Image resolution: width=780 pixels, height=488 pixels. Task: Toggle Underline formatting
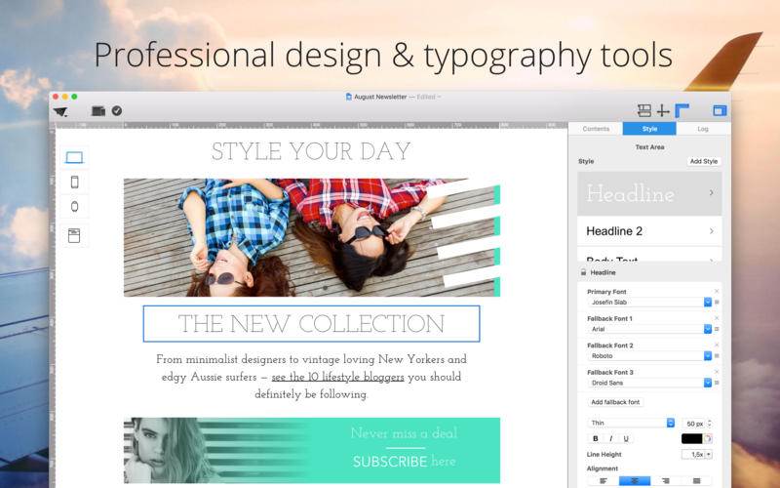626,438
